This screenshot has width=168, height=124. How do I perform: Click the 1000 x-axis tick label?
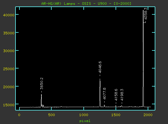coord(83,115)
